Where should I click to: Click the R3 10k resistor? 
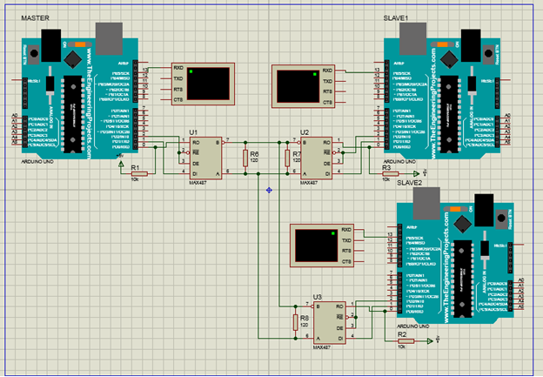coord(389,173)
